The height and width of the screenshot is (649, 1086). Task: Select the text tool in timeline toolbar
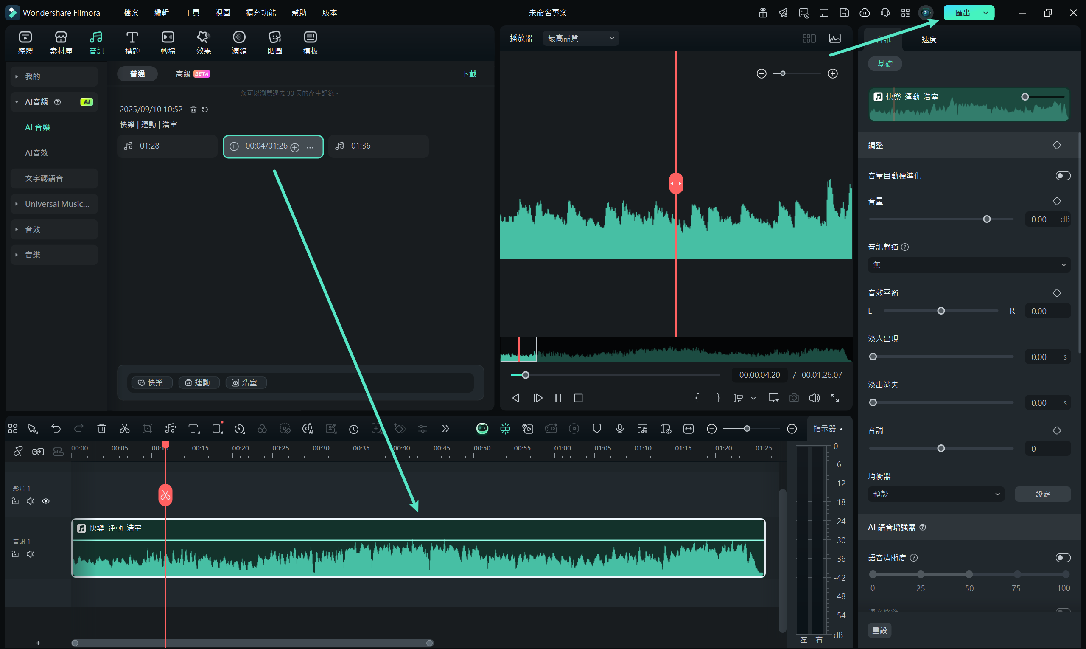click(x=193, y=429)
